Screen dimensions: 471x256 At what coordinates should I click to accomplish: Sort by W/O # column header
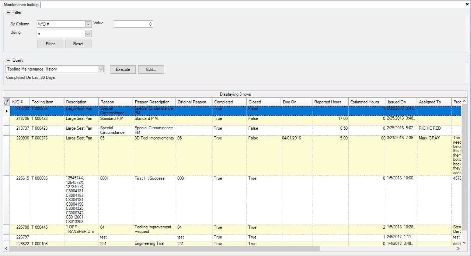(x=20, y=102)
